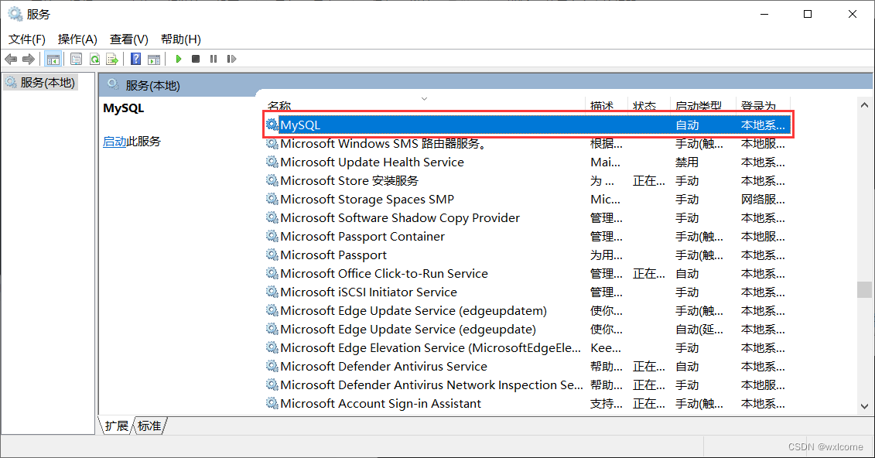Open the 文件(F) menu
Viewport: 875px width, 458px height.
coord(27,39)
